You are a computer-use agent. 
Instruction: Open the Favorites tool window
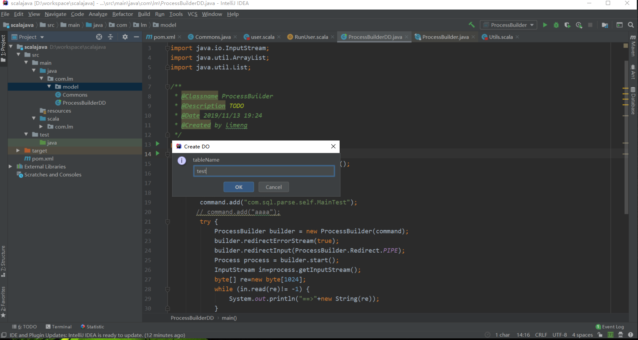point(3,301)
